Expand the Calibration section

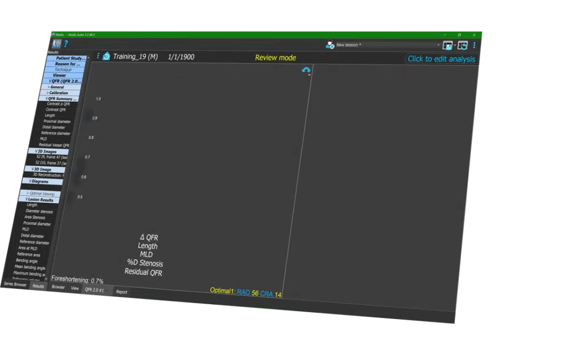point(58,92)
